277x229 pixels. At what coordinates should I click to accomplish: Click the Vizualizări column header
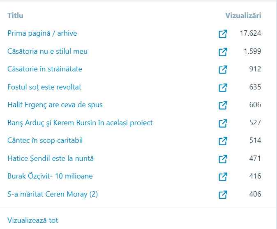[243, 16]
